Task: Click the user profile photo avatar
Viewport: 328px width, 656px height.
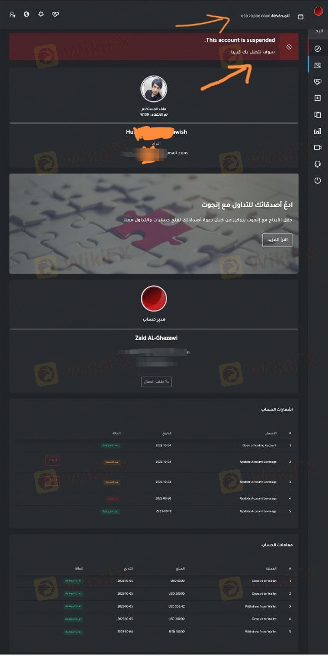Action: tap(154, 89)
